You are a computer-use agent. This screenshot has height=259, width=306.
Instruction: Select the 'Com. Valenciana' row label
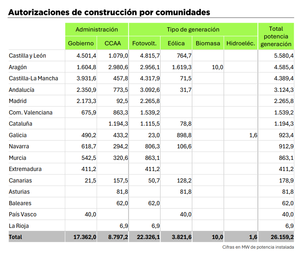click(31, 113)
